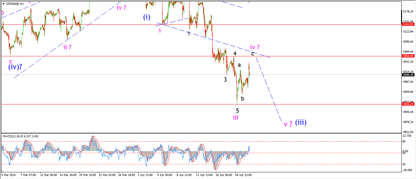Screen dimensions: 416x179
Task: Select the MACD(12,26,9) indicator label
Action: 21,136
